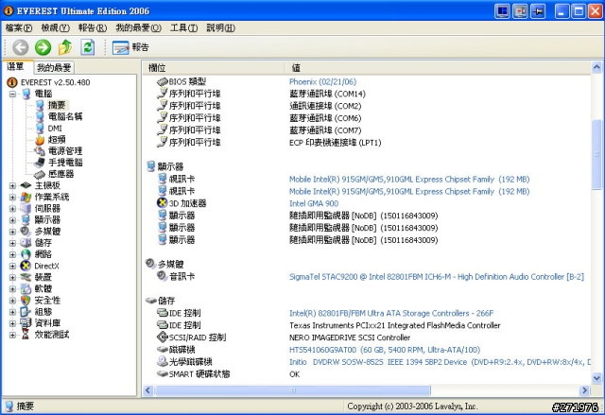Open Intel 82801FB/FBM Ultra ATA link

391,313
